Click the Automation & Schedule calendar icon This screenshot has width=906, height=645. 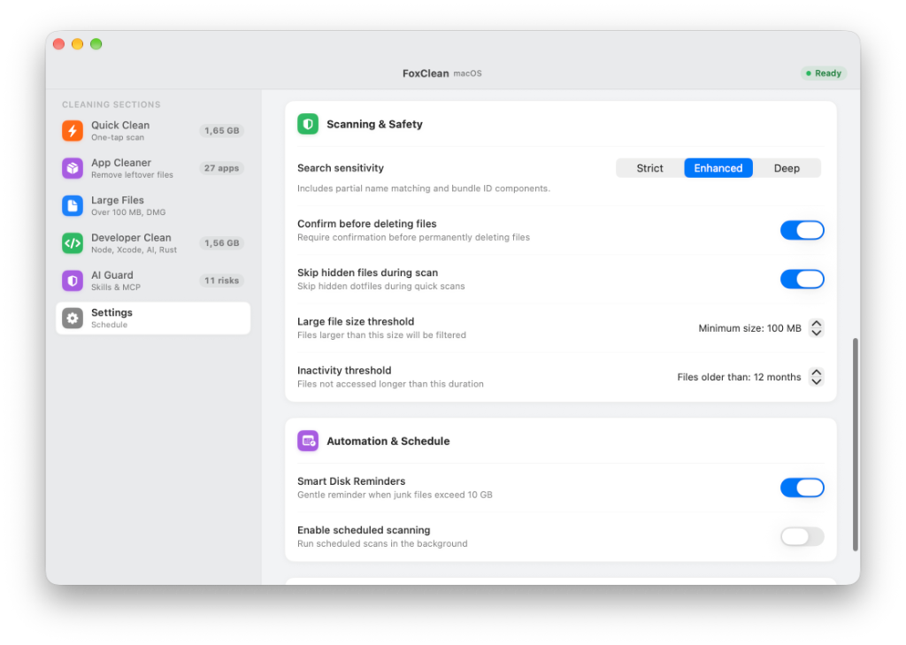click(308, 441)
